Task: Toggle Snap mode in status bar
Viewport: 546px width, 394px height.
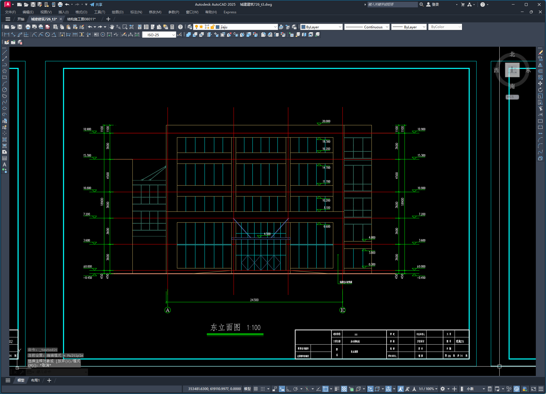Action: click(263, 389)
